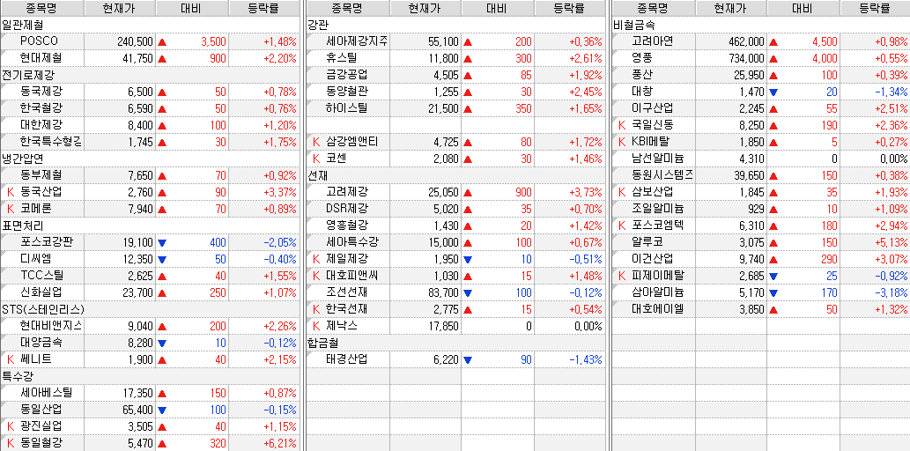Click 동국제강 price 6,500
The height and width of the screenshot is (451, 910).
point(139,92)
